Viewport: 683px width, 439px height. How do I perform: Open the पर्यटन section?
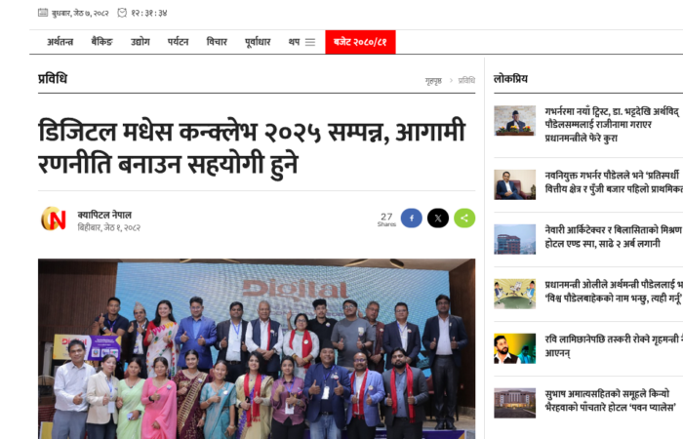[178, 42]
